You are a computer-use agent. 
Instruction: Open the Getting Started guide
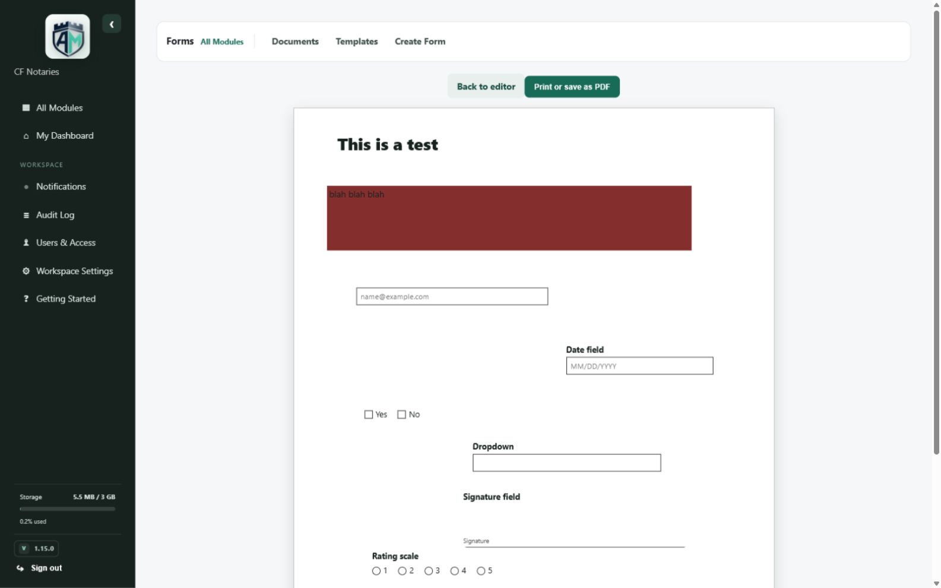67,299
